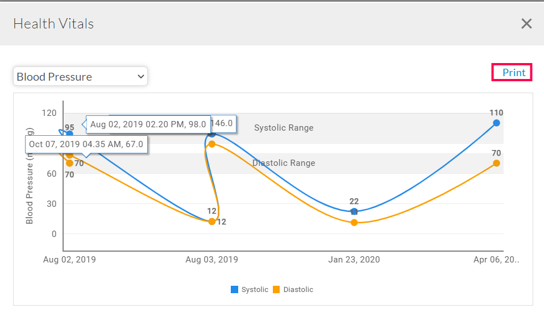Click the orange Diastolic legend swatch
The height and width of the screenshot is (321, 544).
tap(276, 290)
